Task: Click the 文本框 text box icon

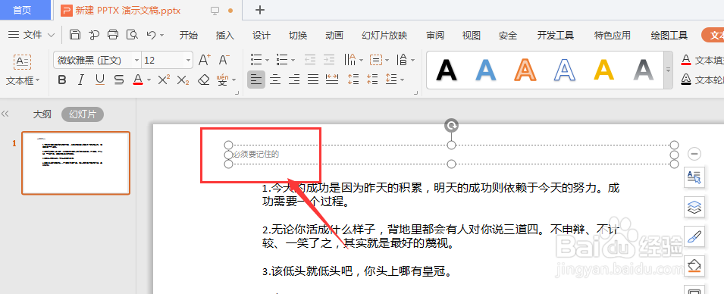Action: point(22,62)
